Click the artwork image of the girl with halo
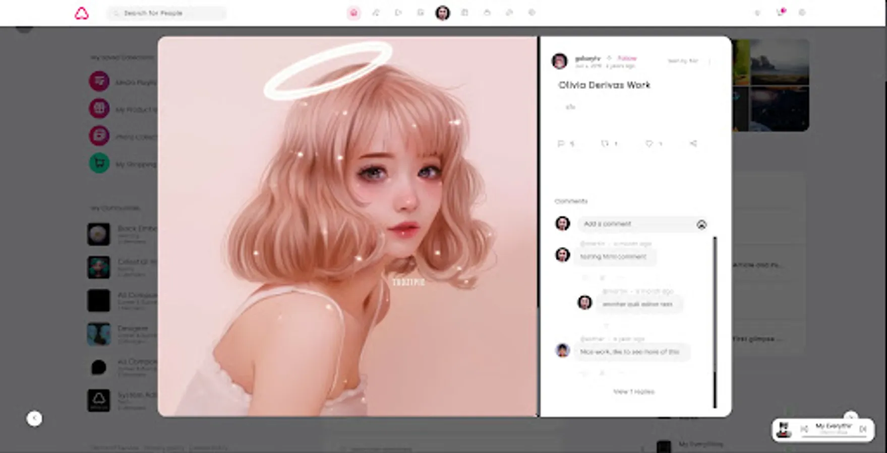This screenshot has height=453, width=887. point(347,226)
